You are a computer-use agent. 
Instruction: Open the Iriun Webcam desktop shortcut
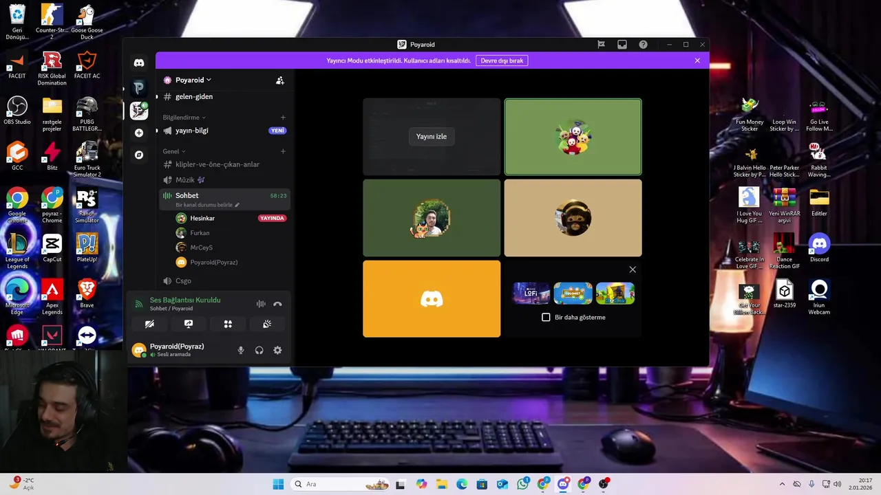point(819,298)
